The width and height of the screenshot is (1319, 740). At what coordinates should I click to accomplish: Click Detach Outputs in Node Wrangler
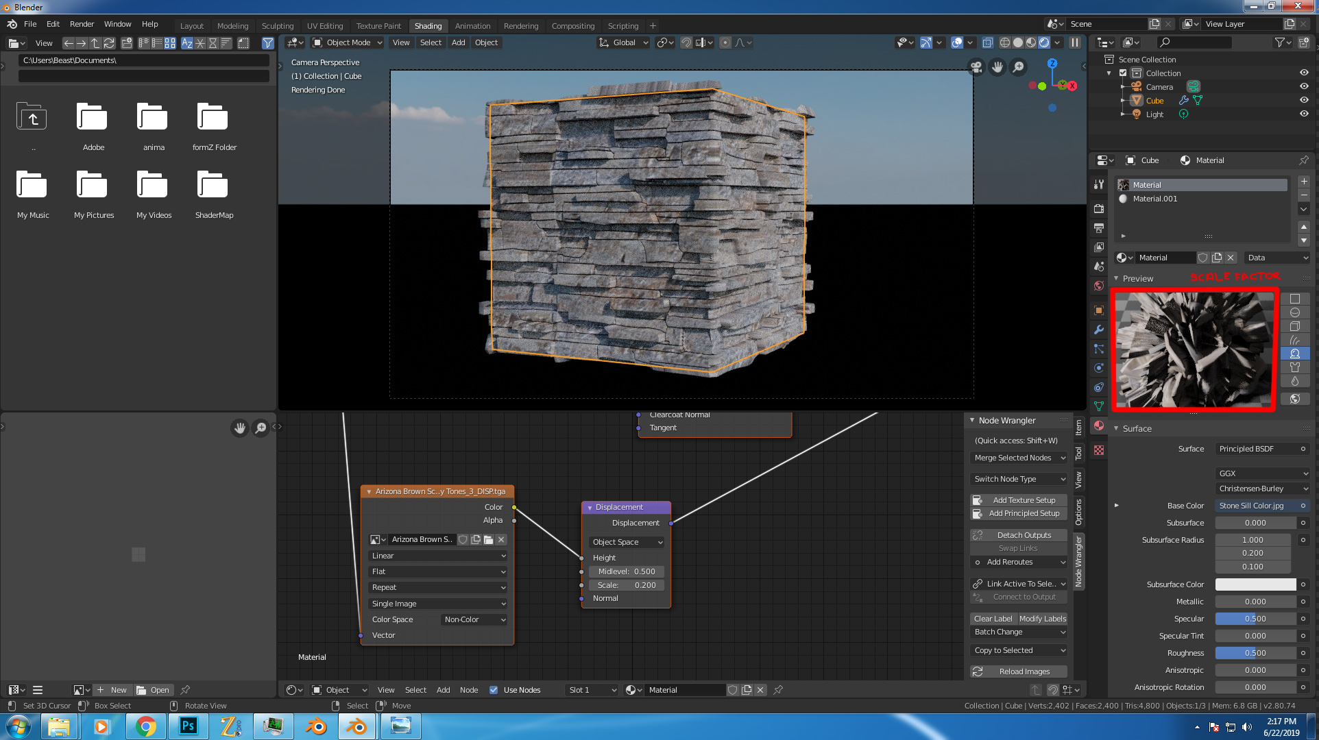tap(1019, 535)
